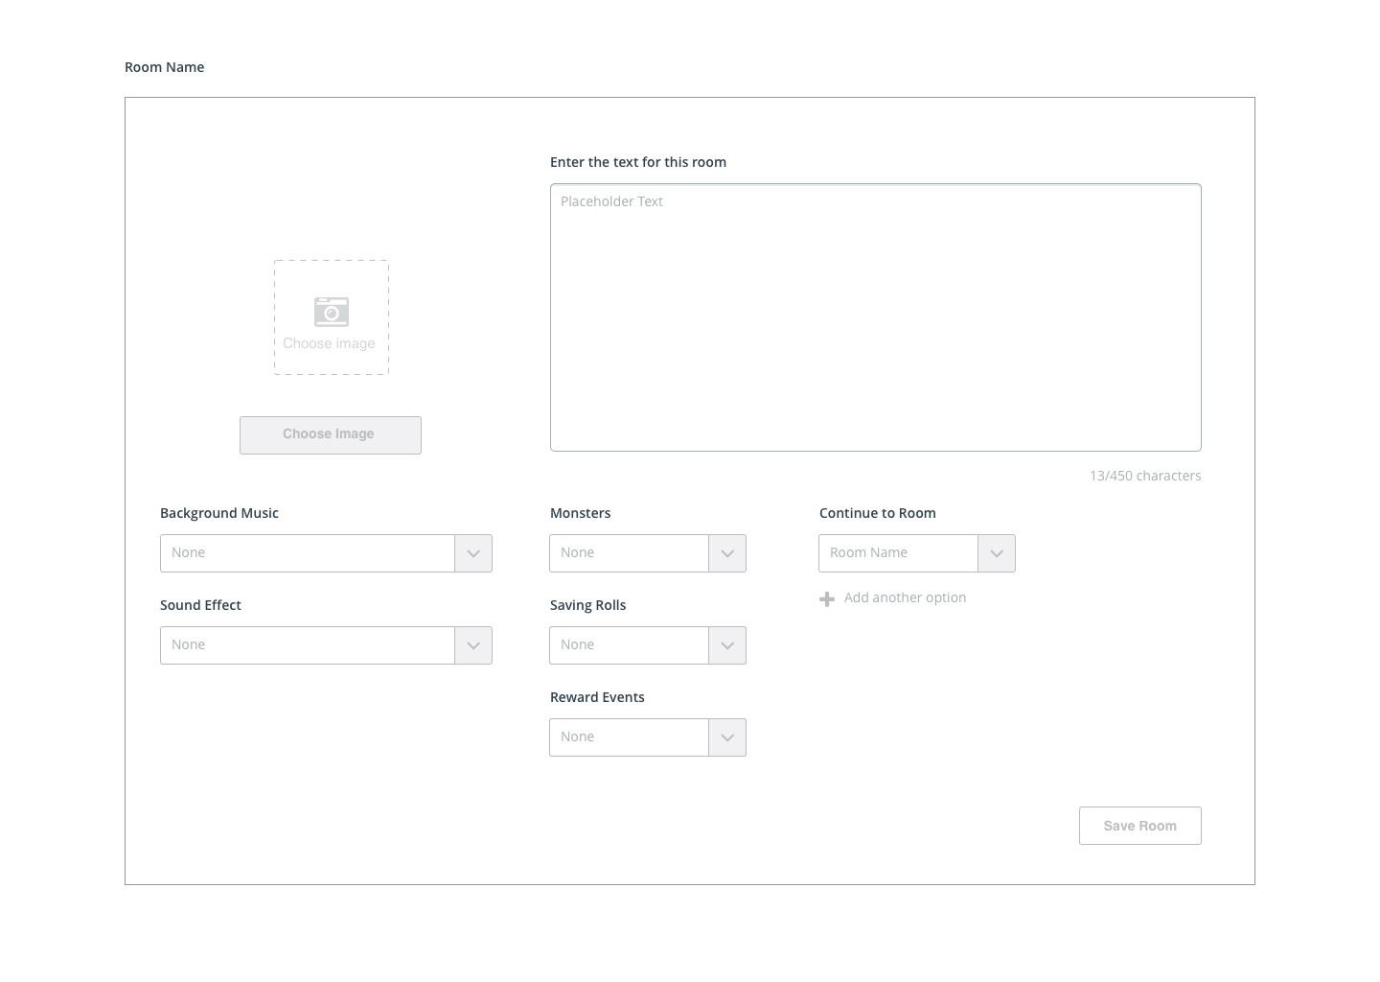This screenshot has width=1380, height=982.
Task: Click the Background Music None field
Action: [x=308, y=553]
